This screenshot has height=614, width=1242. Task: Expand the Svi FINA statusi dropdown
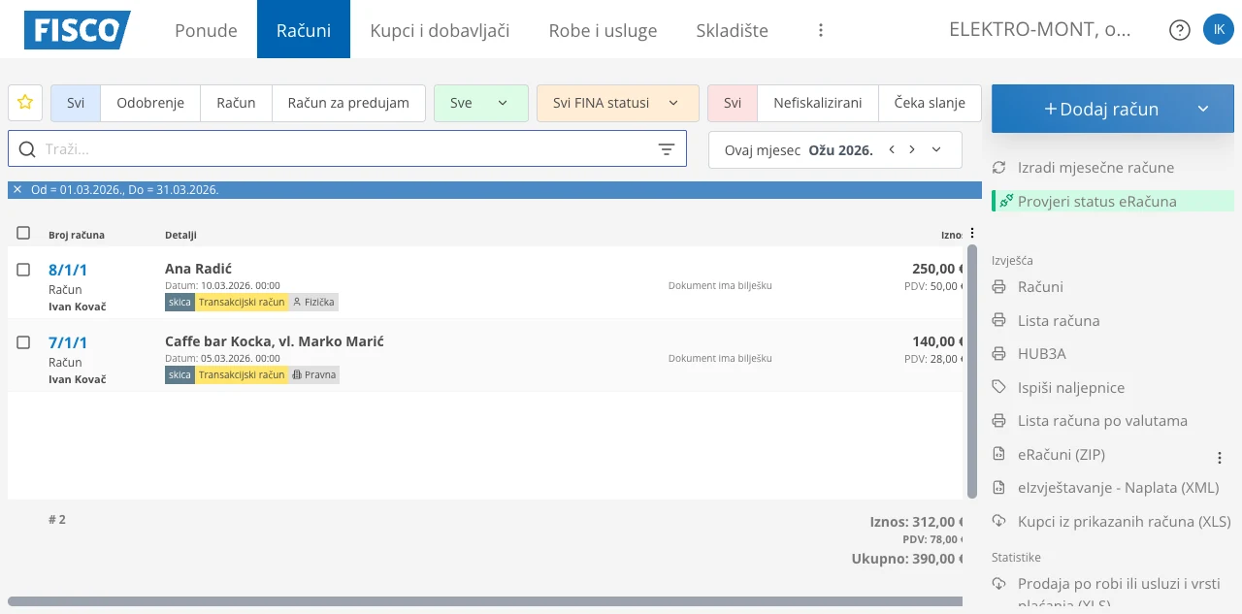(x=617, y=103)
